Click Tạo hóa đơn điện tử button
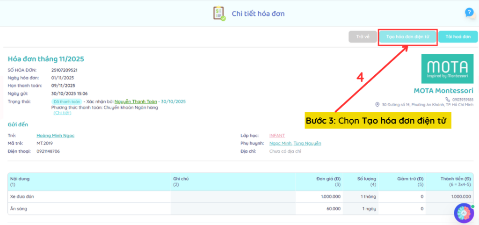Image resolution: width=479 pixels, height=225 pixels. [x=408, y=37]
